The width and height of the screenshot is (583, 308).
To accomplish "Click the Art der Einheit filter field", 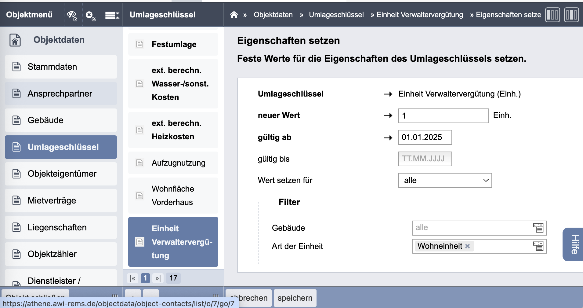I will (479, 246).
